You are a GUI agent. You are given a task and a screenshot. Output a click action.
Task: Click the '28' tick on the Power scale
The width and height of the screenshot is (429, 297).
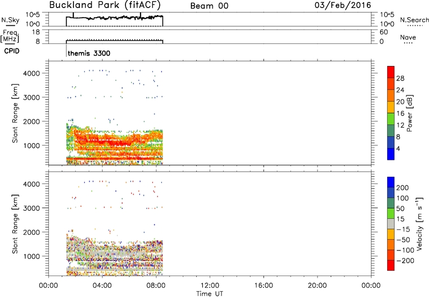(400, 78)
